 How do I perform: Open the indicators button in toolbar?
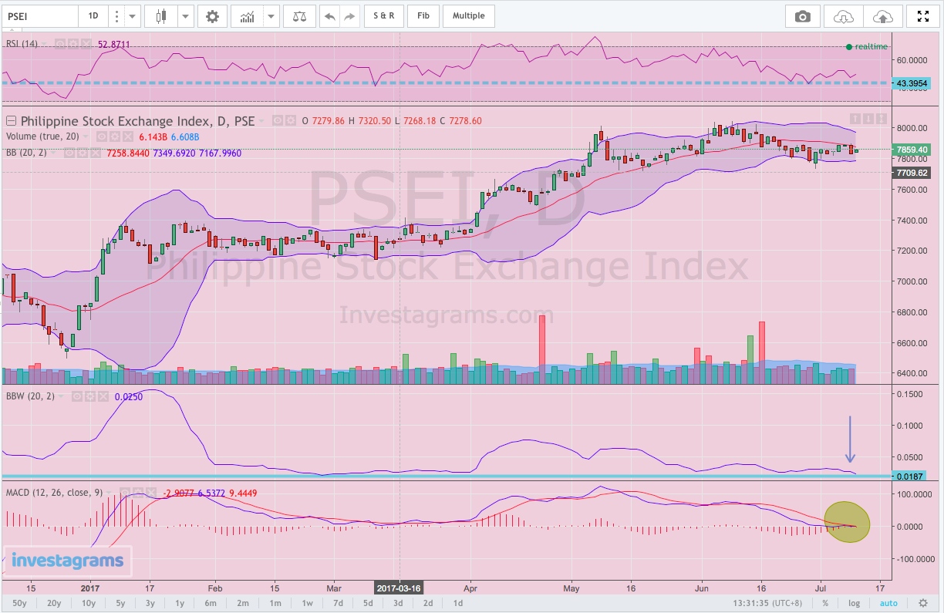coord(248,15)
